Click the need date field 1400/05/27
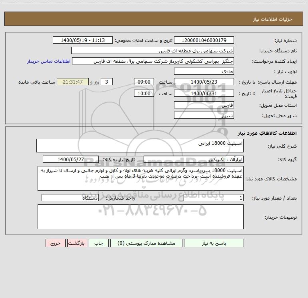This screenshot has width=308, height=298. tap(71, 159)
